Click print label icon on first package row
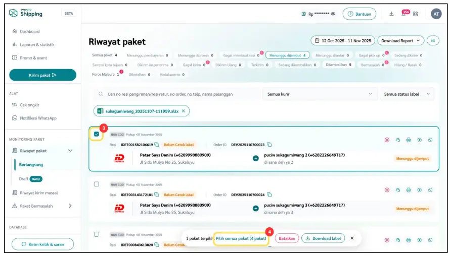This screenshot has height=256, width=450. coord(409,140)
